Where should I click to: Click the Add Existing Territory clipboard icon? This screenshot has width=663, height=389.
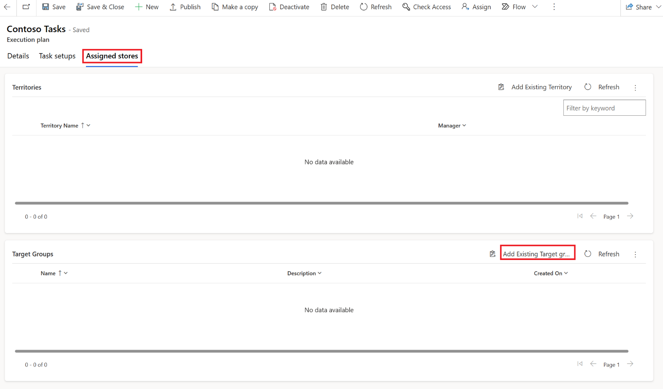pyautogui.click(x=501, y=87)
